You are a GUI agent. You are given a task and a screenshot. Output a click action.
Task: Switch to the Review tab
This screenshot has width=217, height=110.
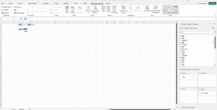tap(66, 3)
